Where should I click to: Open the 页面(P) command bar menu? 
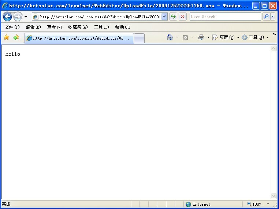226,37
